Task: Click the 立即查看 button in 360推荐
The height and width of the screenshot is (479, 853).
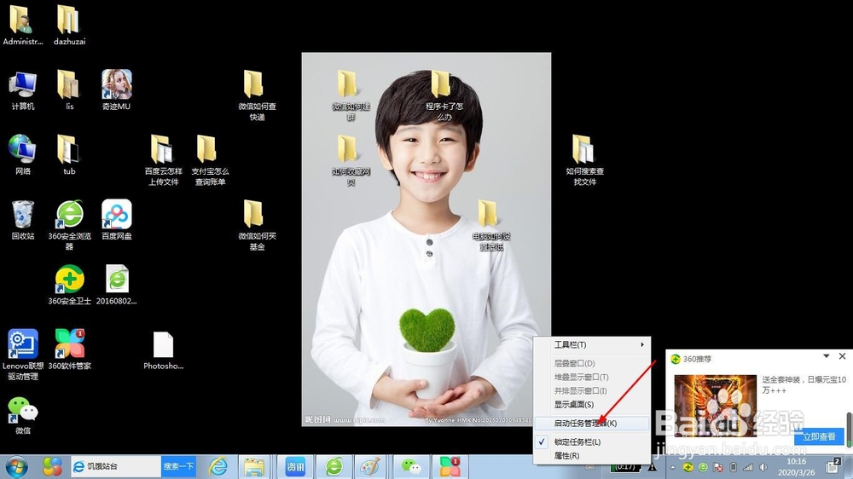Action: pyautogui.click(x=819, y=436)
